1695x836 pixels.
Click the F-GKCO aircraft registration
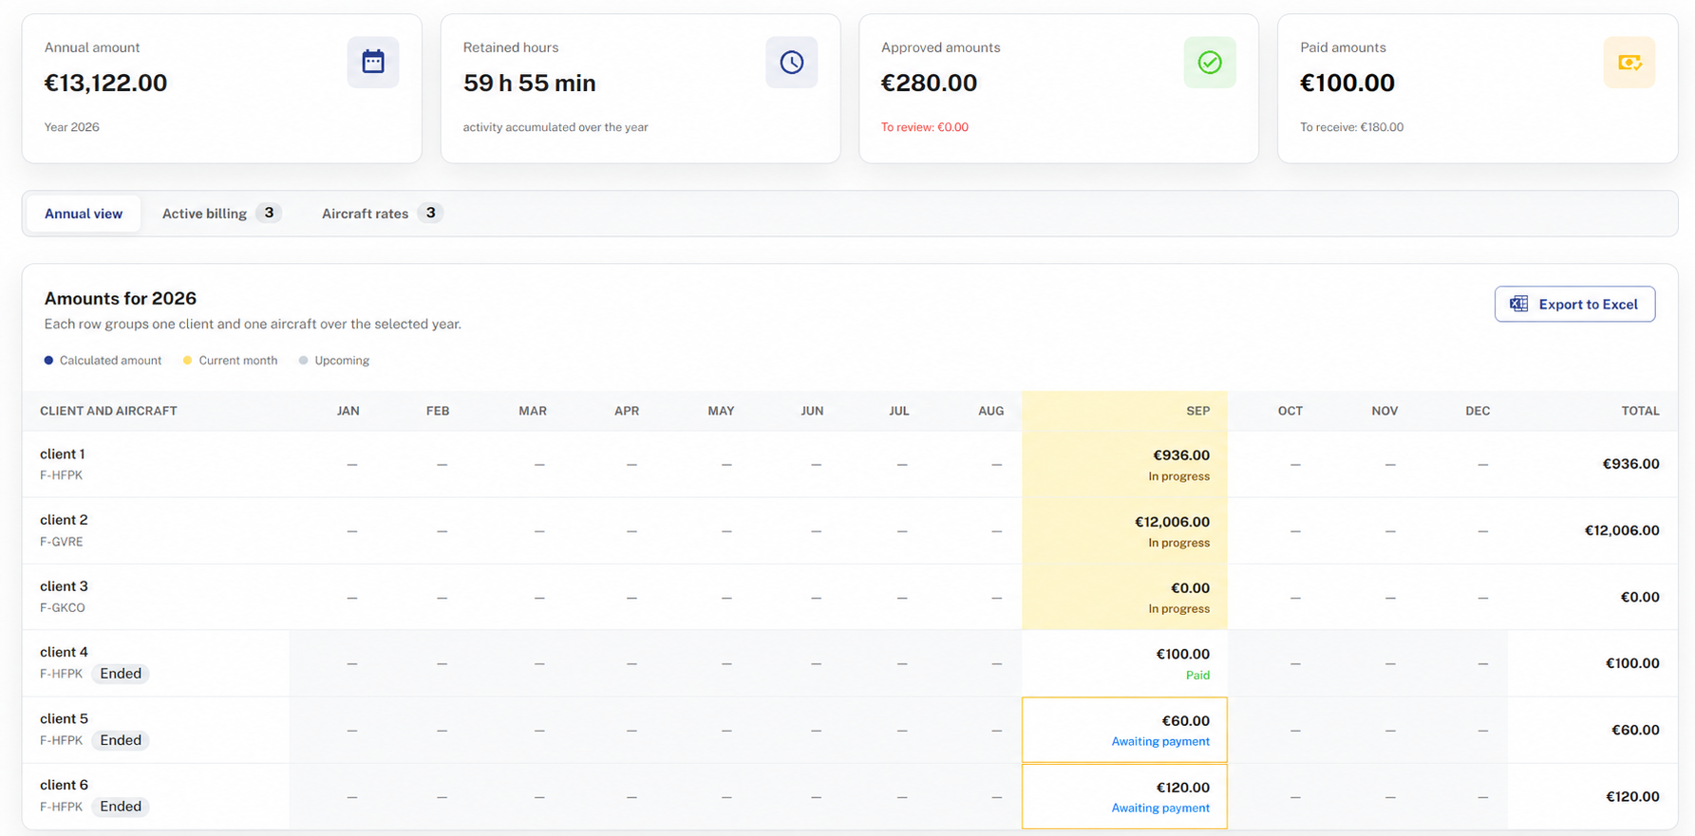point(63,608)
